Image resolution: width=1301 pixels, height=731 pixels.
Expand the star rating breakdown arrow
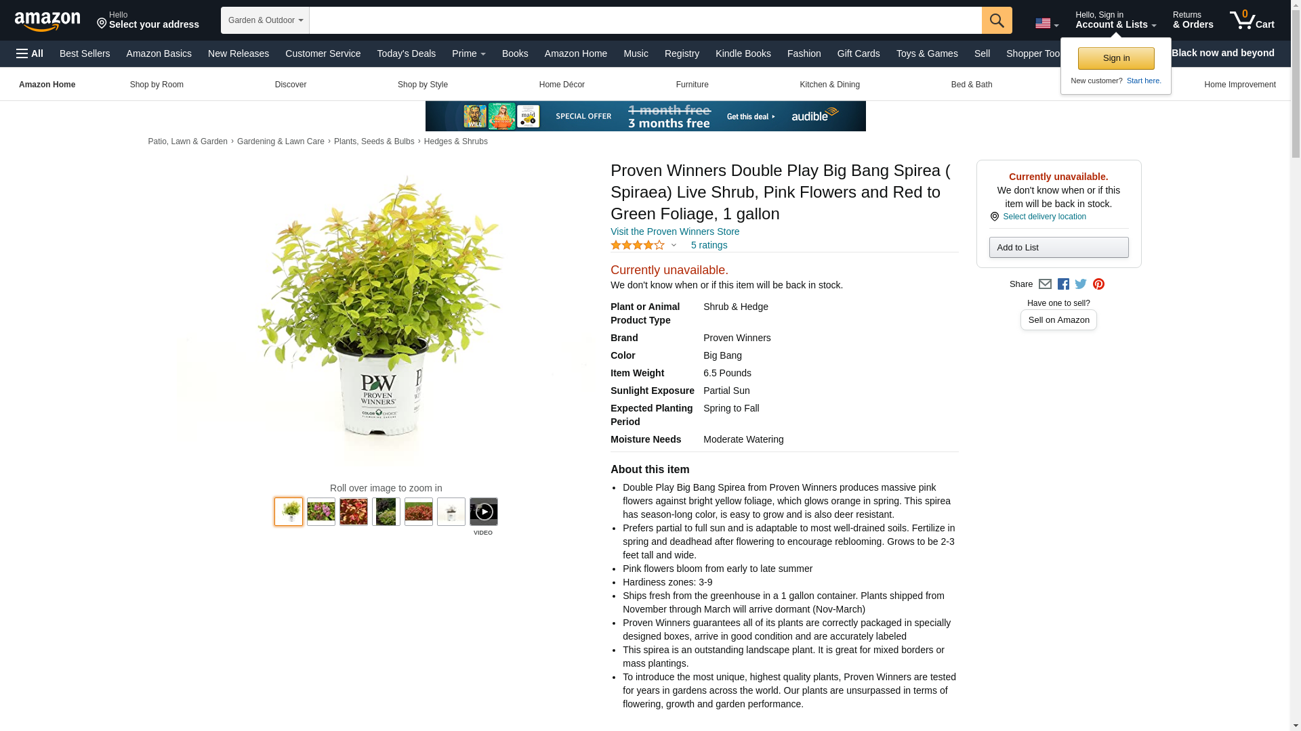tap(673, 245)
